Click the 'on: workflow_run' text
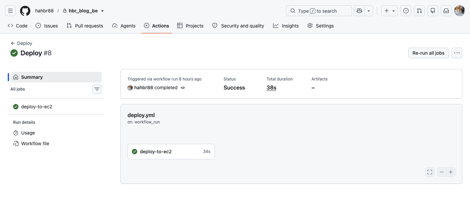The image size is (470, 217). (x=144, y=122)
